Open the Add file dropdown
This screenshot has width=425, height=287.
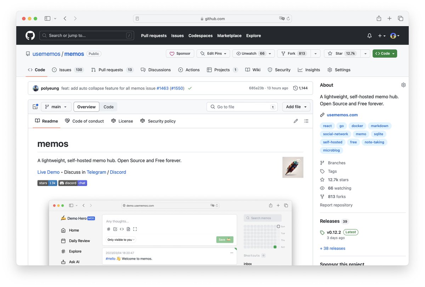[296, 107]
